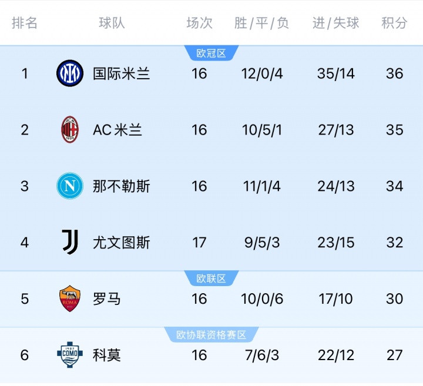Click the Napoli club logo

pyautogui.click(x=70, y=186)
